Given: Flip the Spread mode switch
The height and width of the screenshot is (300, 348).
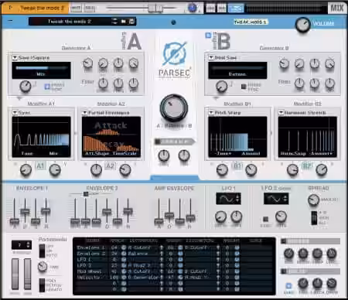Looking at the screenshot, I should point(314,218).
